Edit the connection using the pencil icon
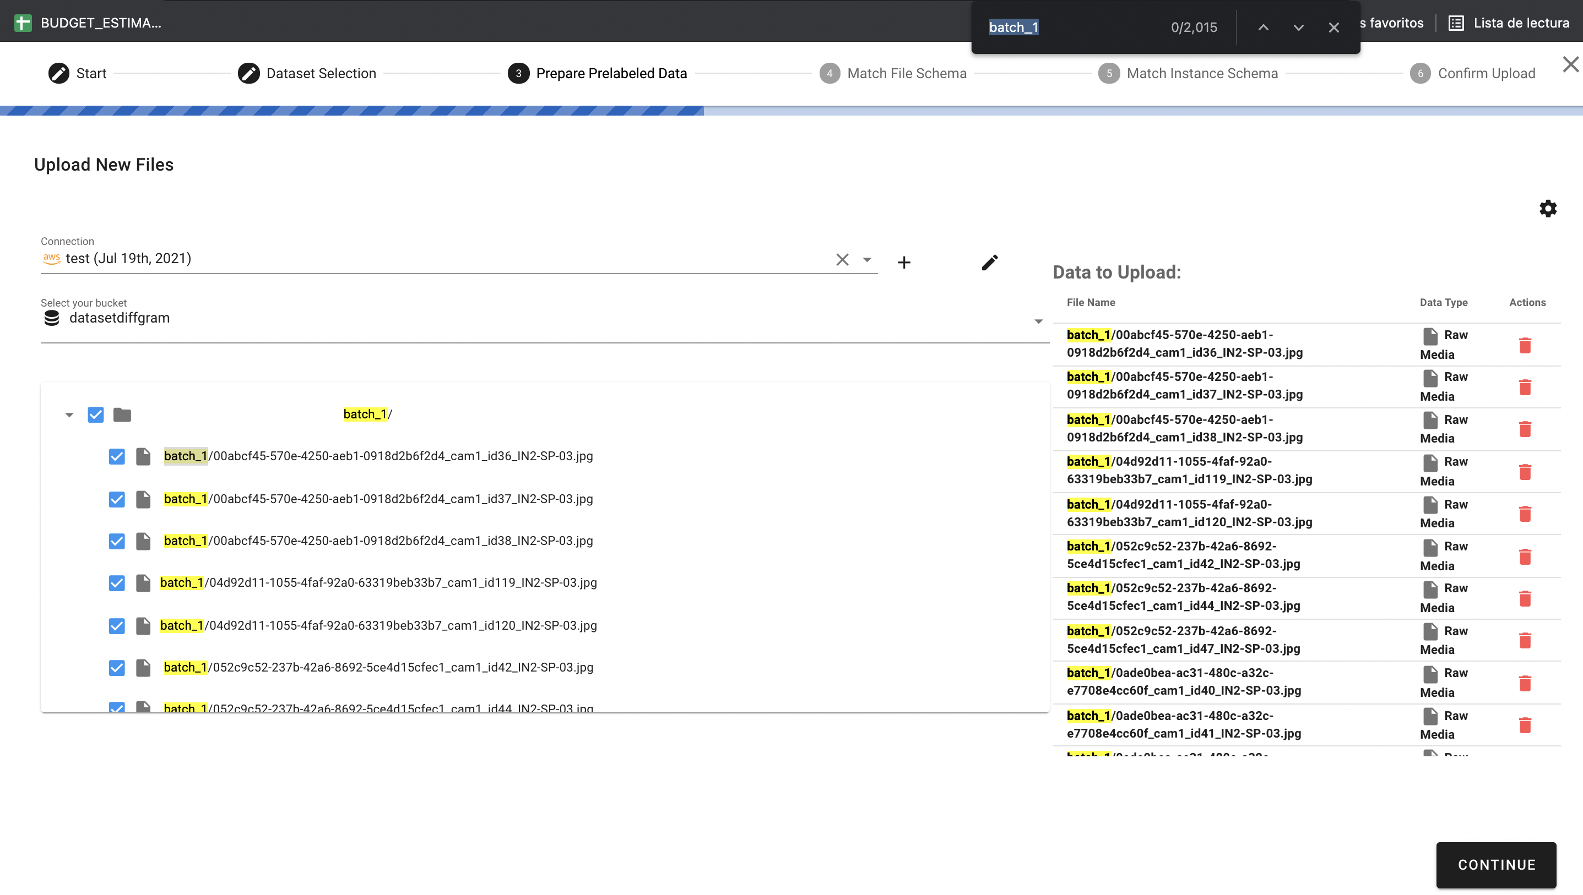 [990, 262]
